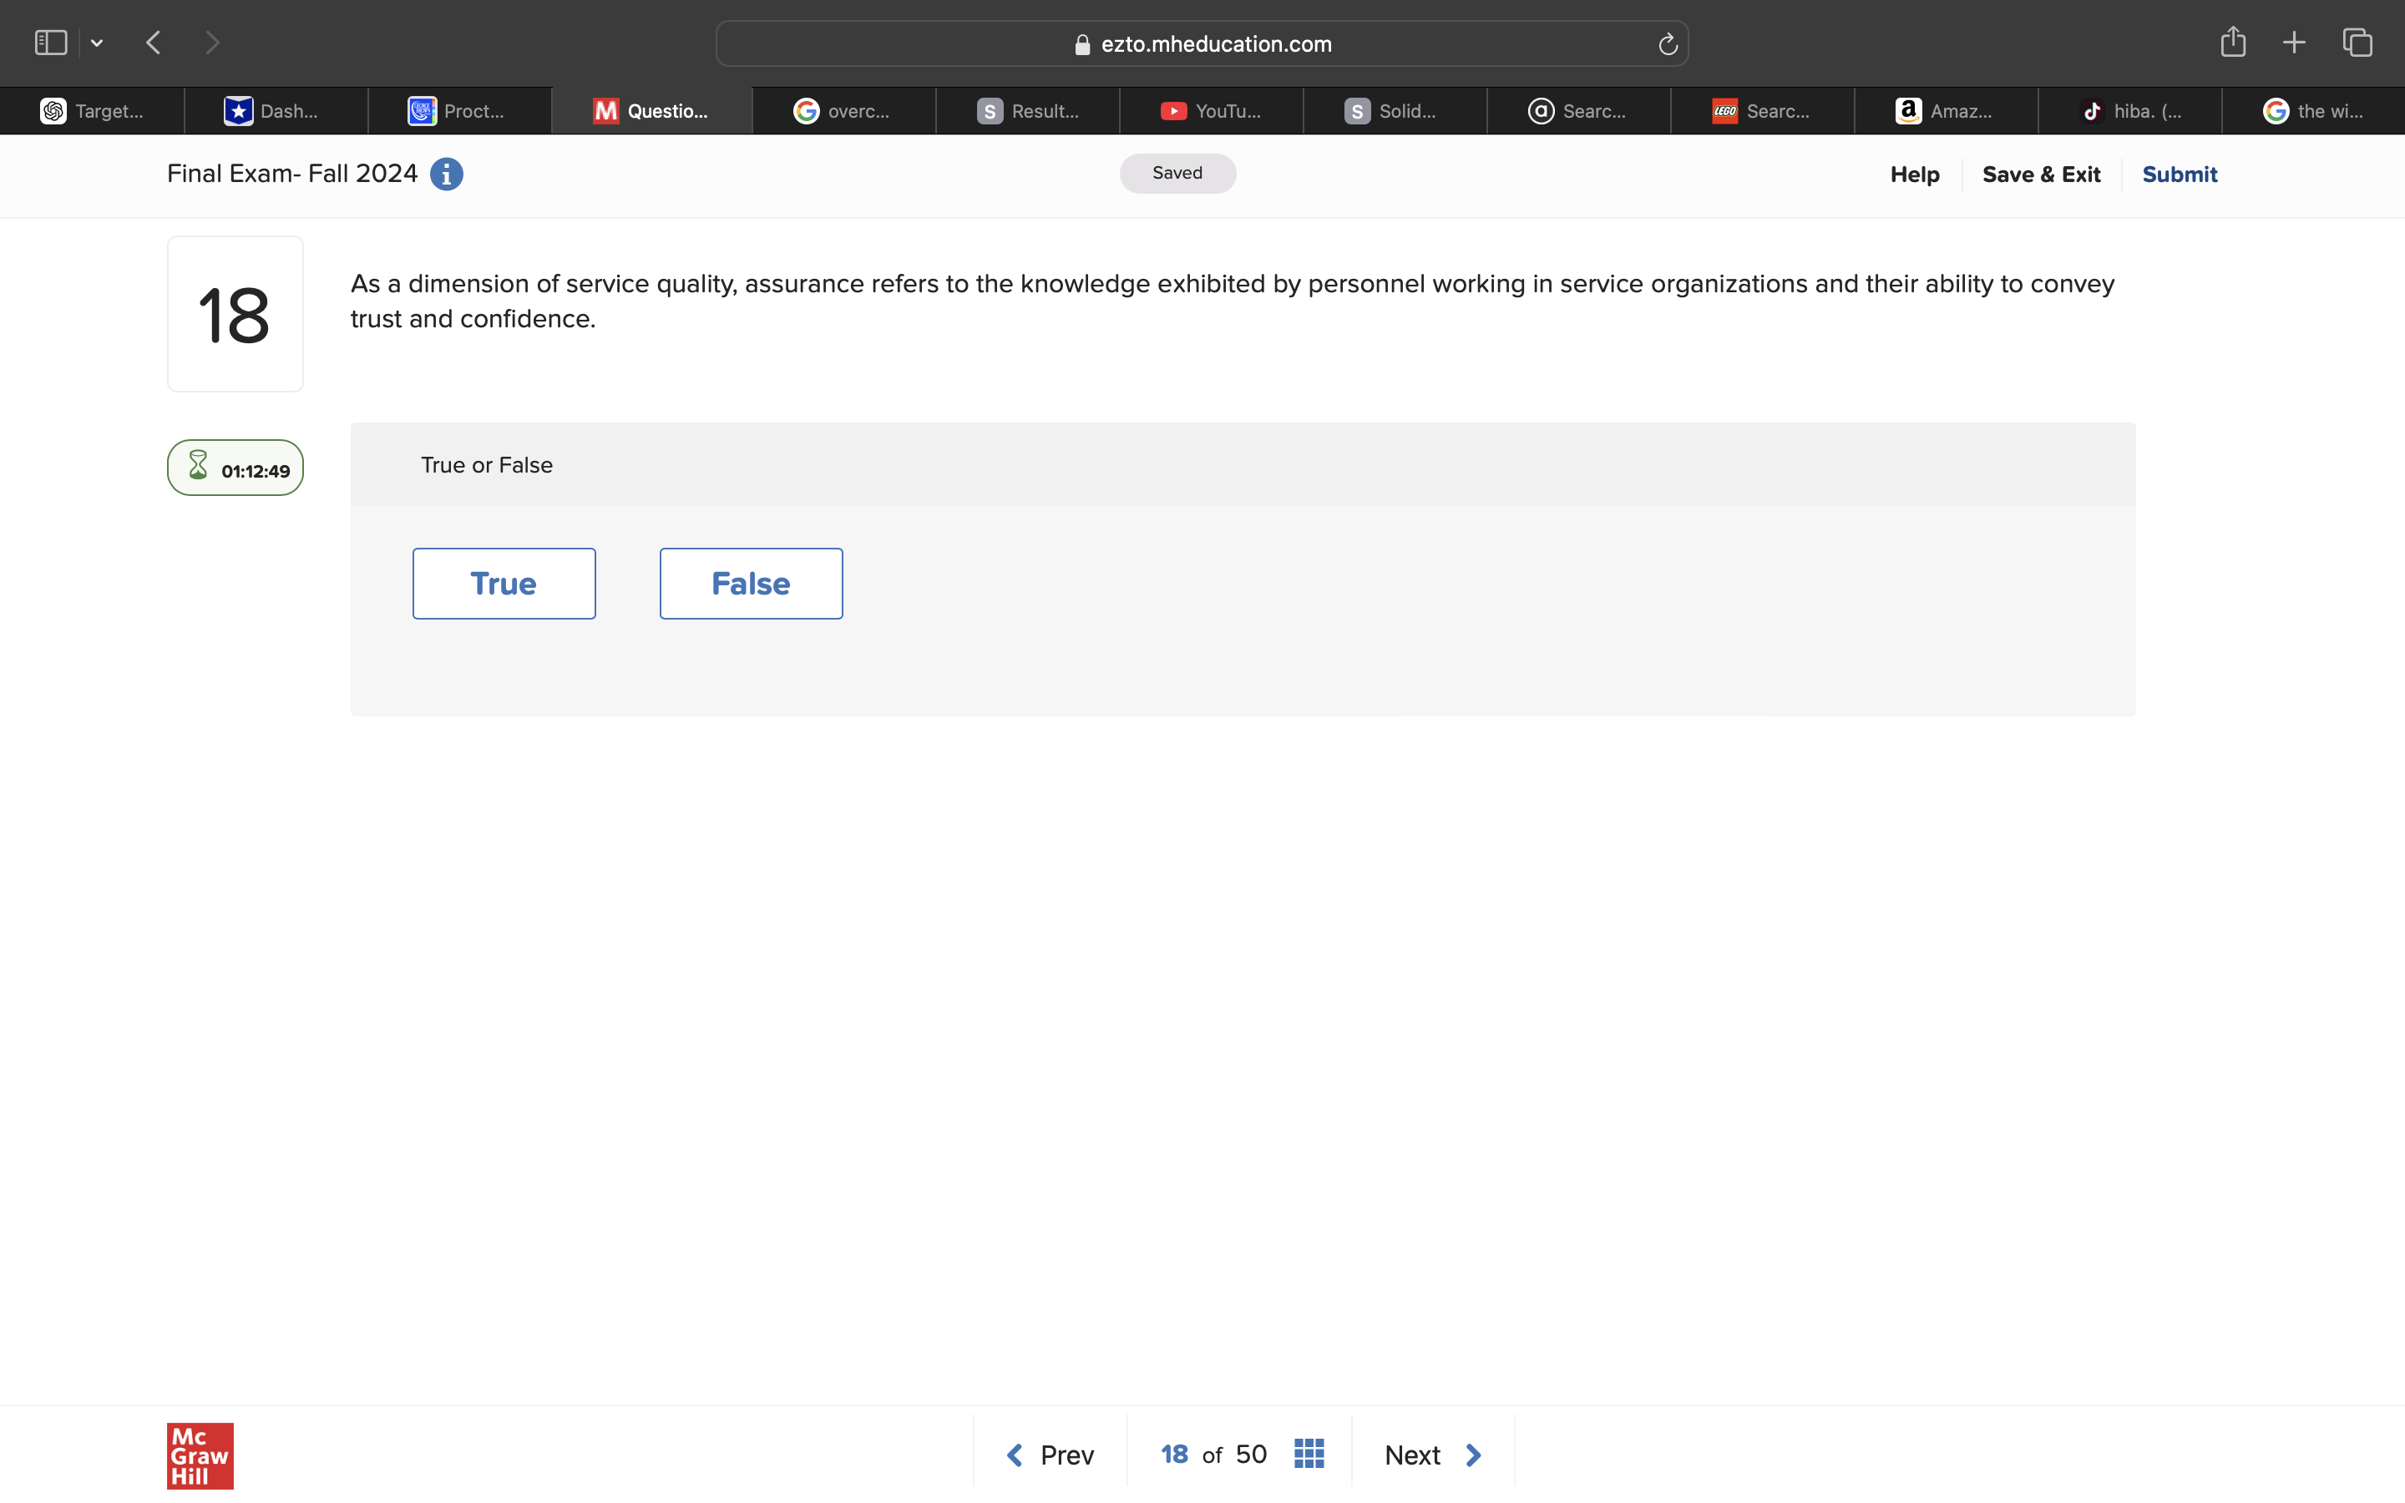The height and width of the screenshot is (1503, 2405).
Task: Open the McGraw Hill logo
Action: pyautogui.click(x=199, y=1455)
